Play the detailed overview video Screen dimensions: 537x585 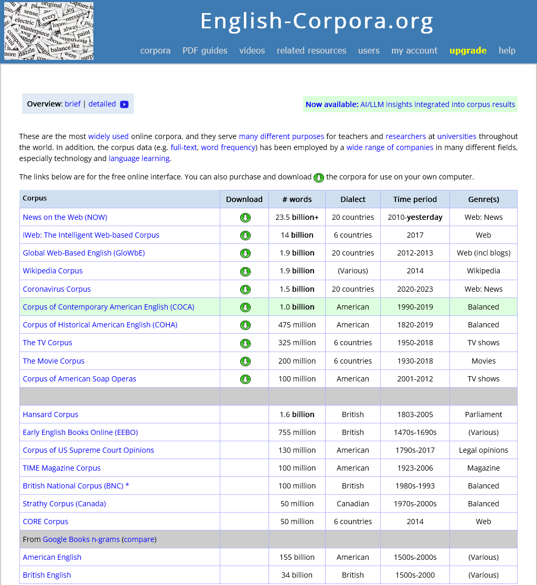click(124, 104)
